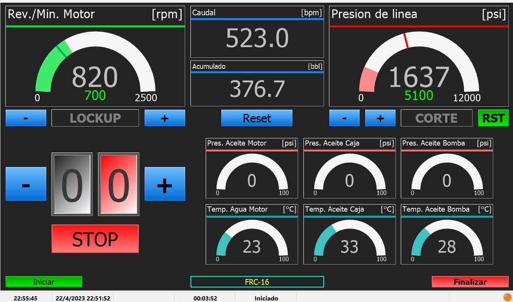
Task: End the job with Finalizar
Action: (x=470, y=282)
